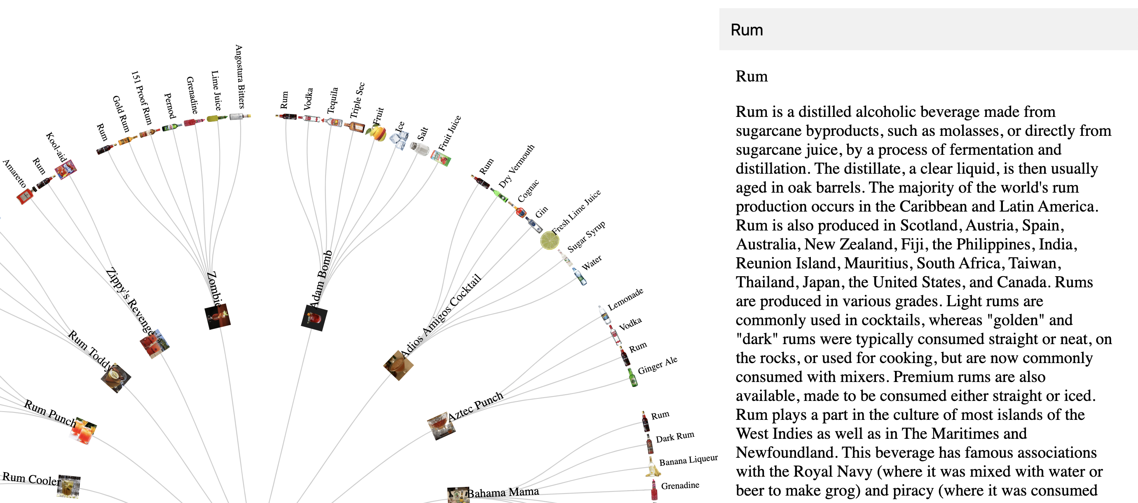1138x503 pixels.
Task: Click the Dark Rum bottle icon
Action: 650,443
